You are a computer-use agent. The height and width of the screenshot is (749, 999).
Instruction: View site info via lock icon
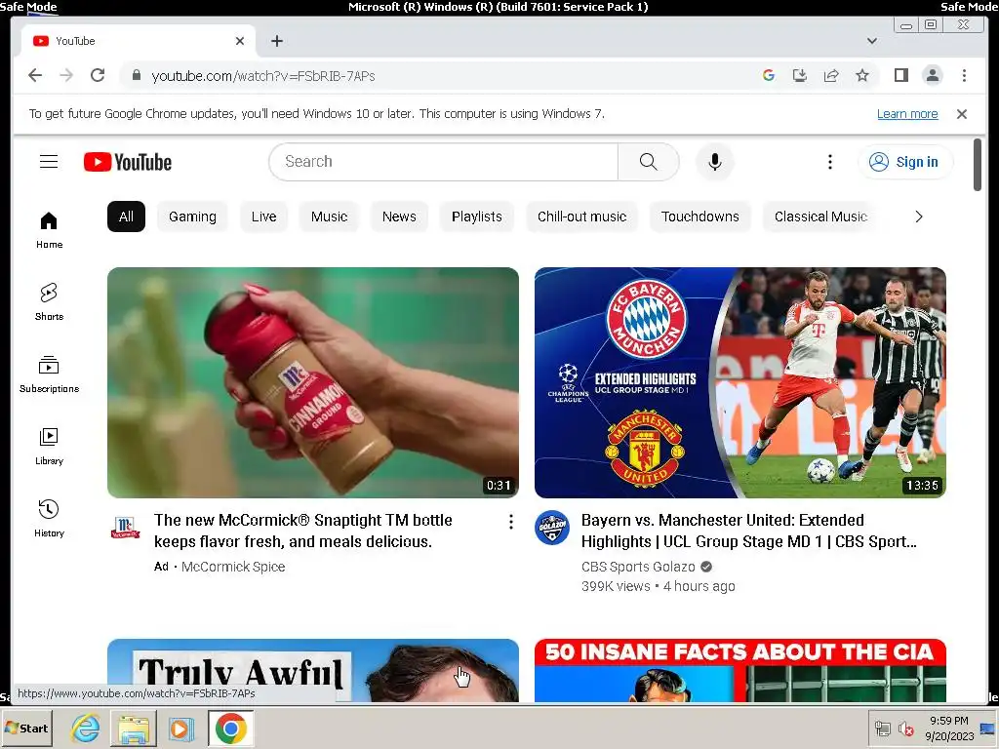click(137, 75)
